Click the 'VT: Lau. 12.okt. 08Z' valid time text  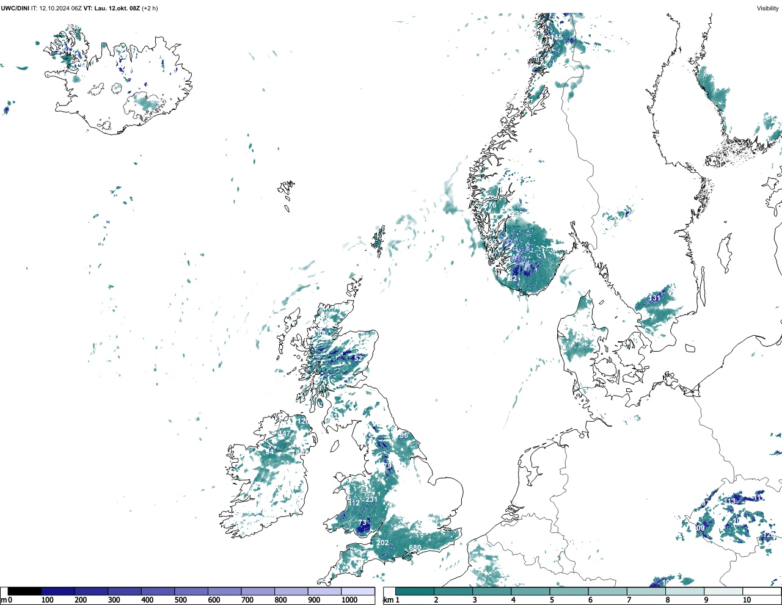pyautogui.click(x=111, y=9)
